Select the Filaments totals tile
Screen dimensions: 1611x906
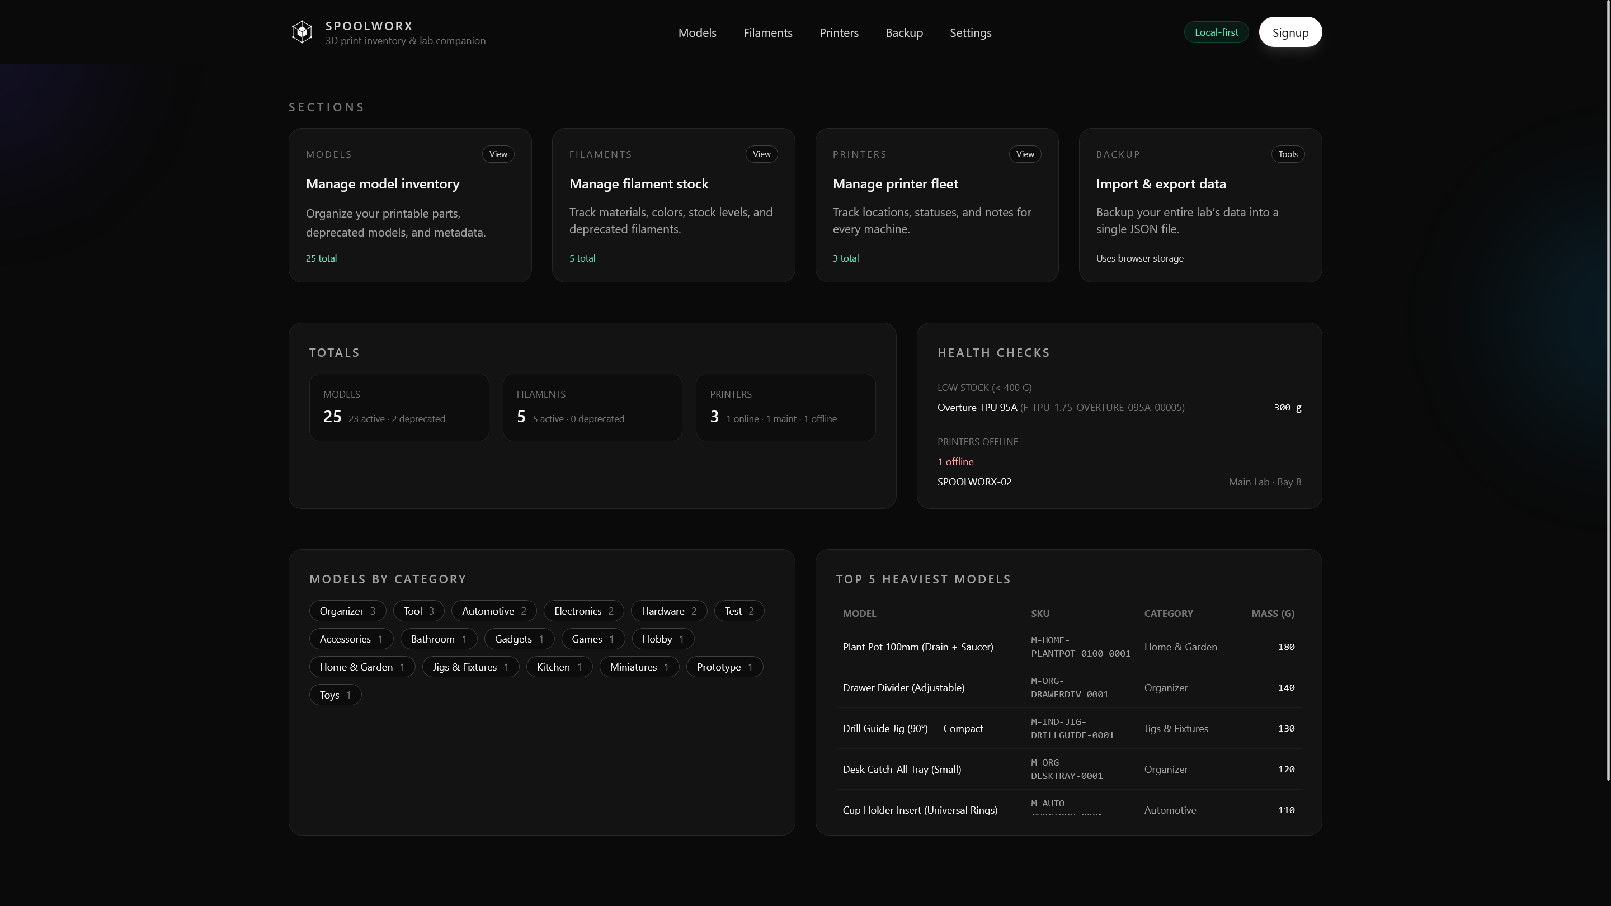(592, 408)
